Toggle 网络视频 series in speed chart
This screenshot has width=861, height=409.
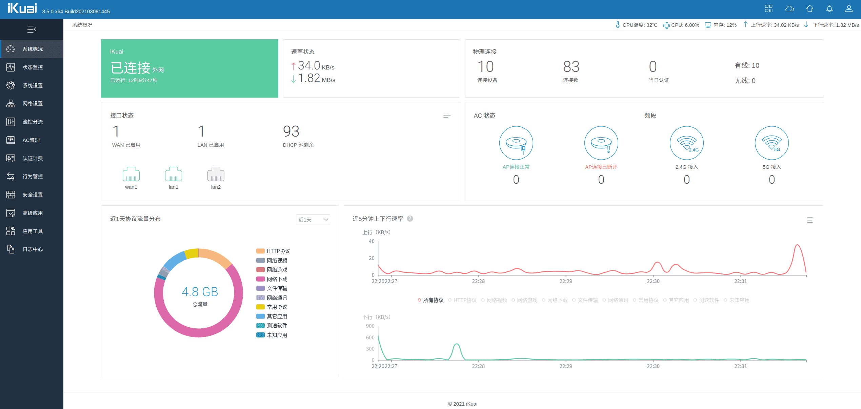point(494,300)
